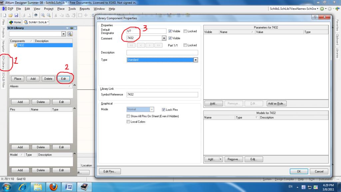The image size is (341, 192).
Task: Switch to the Schlib1.SchLib document tab
Action: point(36,22)
